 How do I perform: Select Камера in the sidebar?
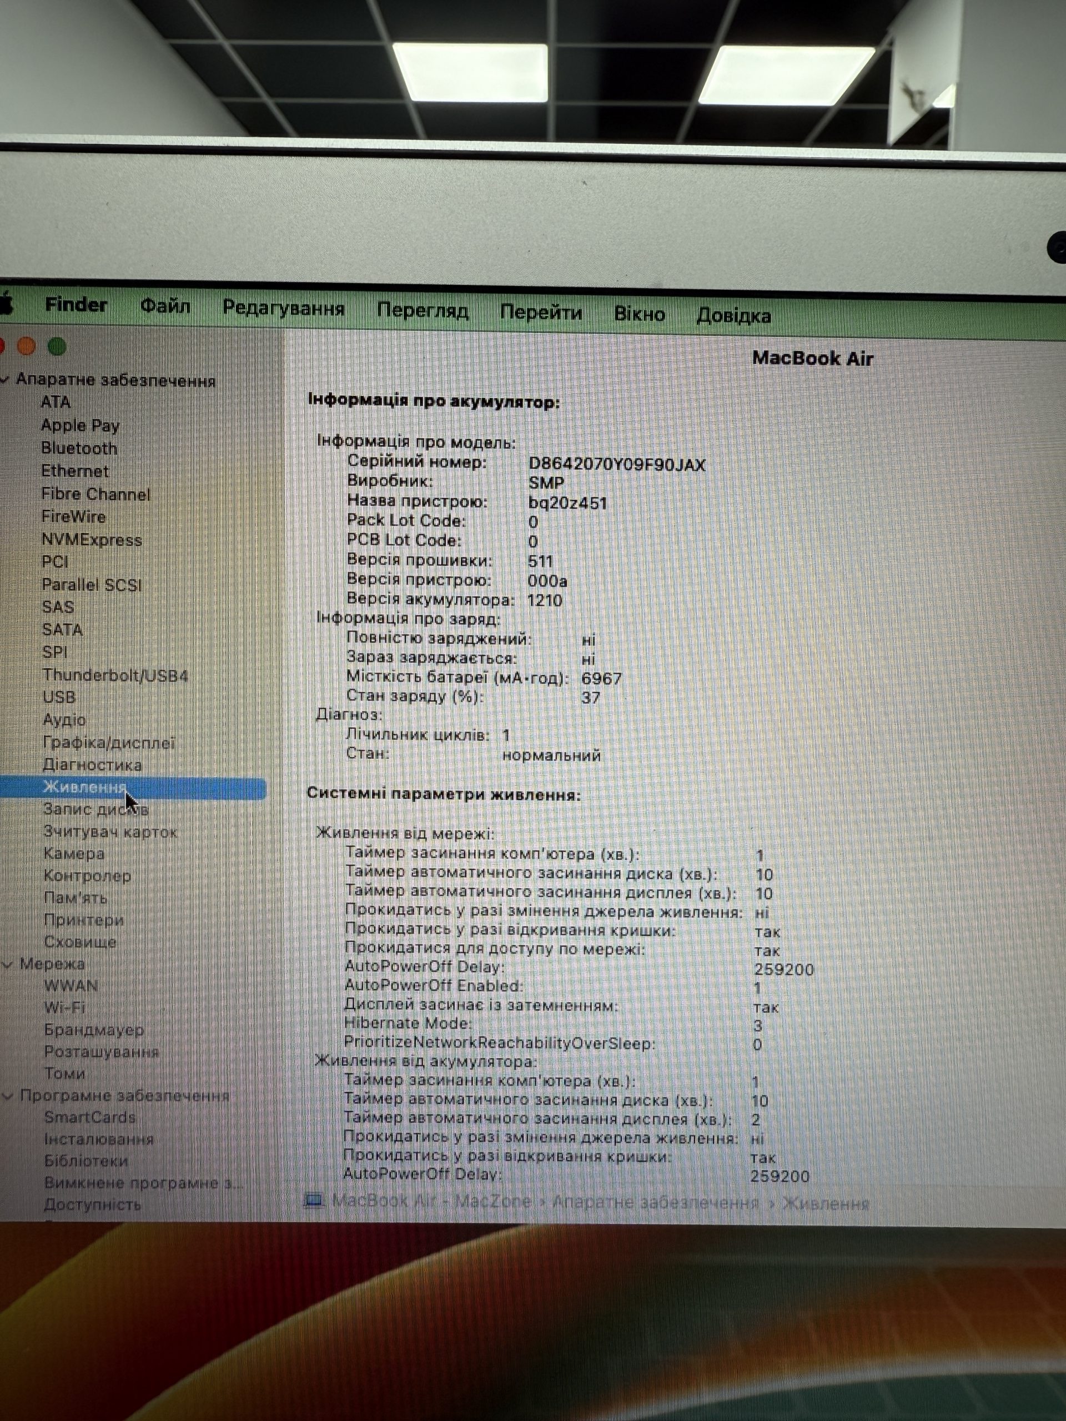point(74,854)
